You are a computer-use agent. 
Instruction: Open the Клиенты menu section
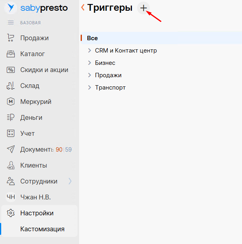[33, 166]
